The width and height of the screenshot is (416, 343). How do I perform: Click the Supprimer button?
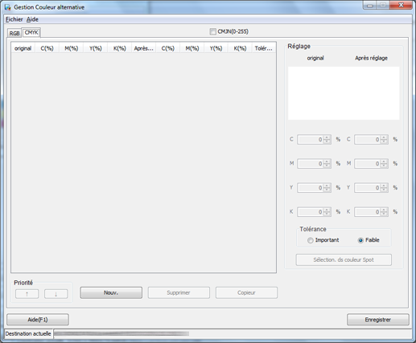(x=179, y=292)
